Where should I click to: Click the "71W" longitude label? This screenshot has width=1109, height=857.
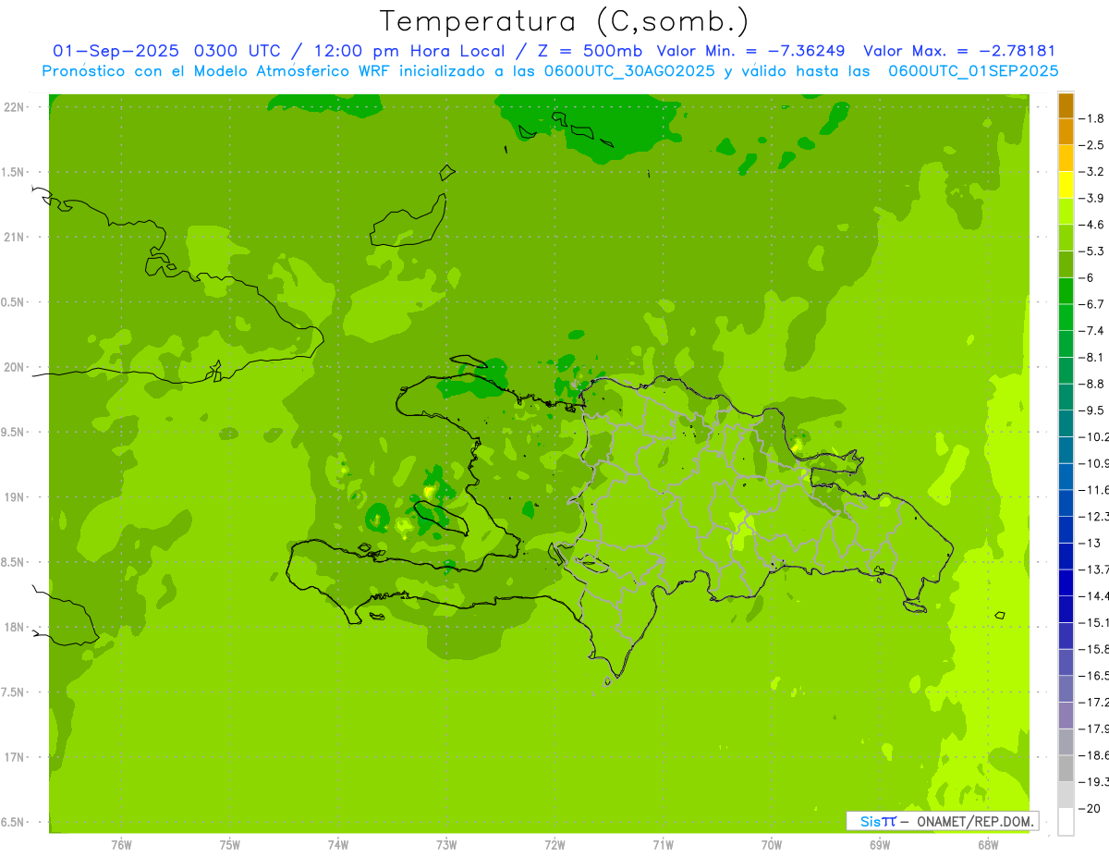(x=663, y=845)
